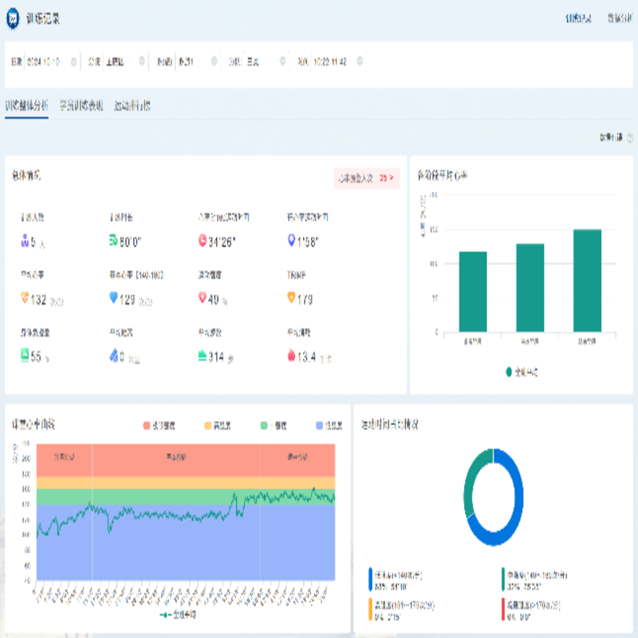Viewport: 638px width, 638px height.
Task: Click the orange heart icon beside 132
Action: 24,298
